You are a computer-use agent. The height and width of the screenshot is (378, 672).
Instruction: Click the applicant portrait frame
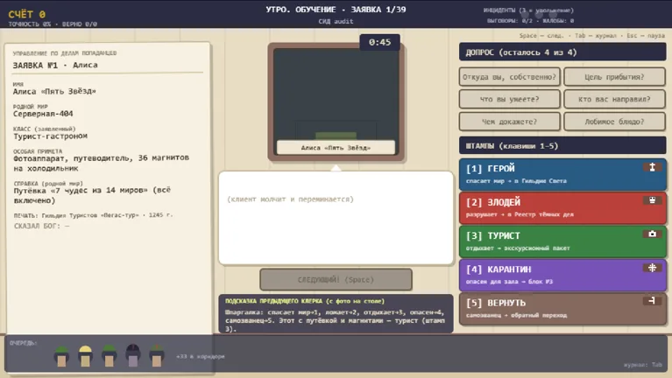[336, 101]
